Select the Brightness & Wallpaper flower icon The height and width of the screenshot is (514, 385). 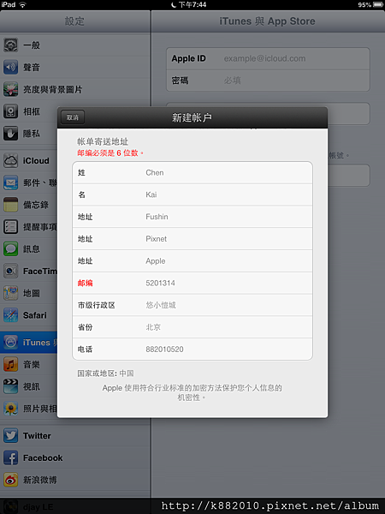(x=10, y=89)
